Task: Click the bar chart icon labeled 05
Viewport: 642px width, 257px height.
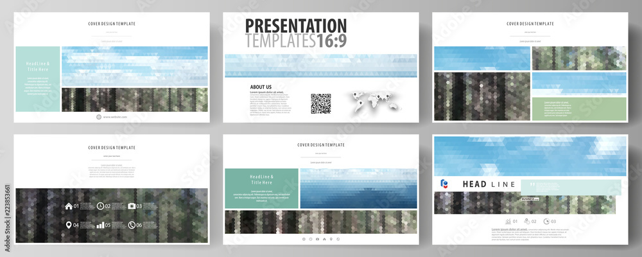Action: [100, 225]
